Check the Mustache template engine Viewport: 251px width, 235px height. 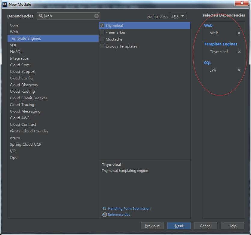click(102, 39)
